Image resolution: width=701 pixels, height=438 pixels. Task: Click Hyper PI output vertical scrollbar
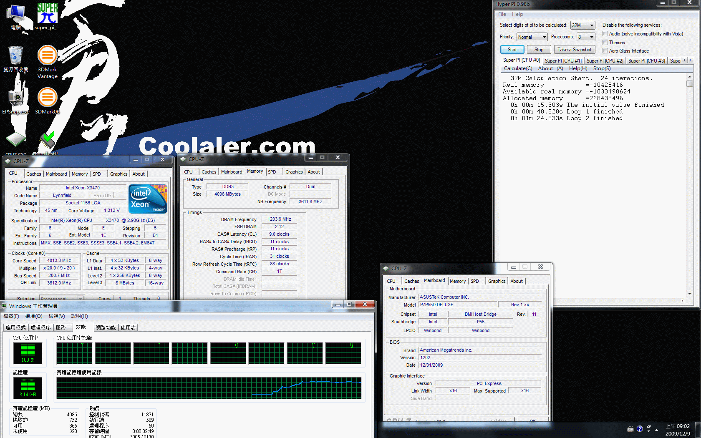(x=690, y=185)
